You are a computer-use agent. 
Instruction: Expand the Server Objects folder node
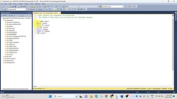pyautogui.click(x=4, y=59)
